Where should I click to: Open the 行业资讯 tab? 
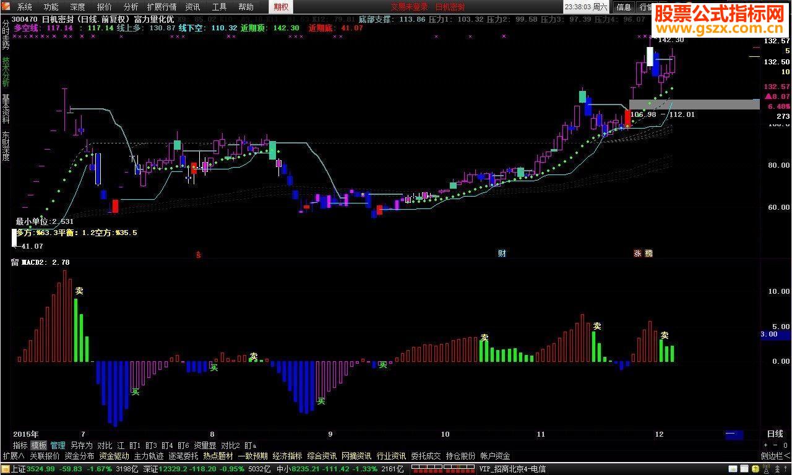coord(391,456)
